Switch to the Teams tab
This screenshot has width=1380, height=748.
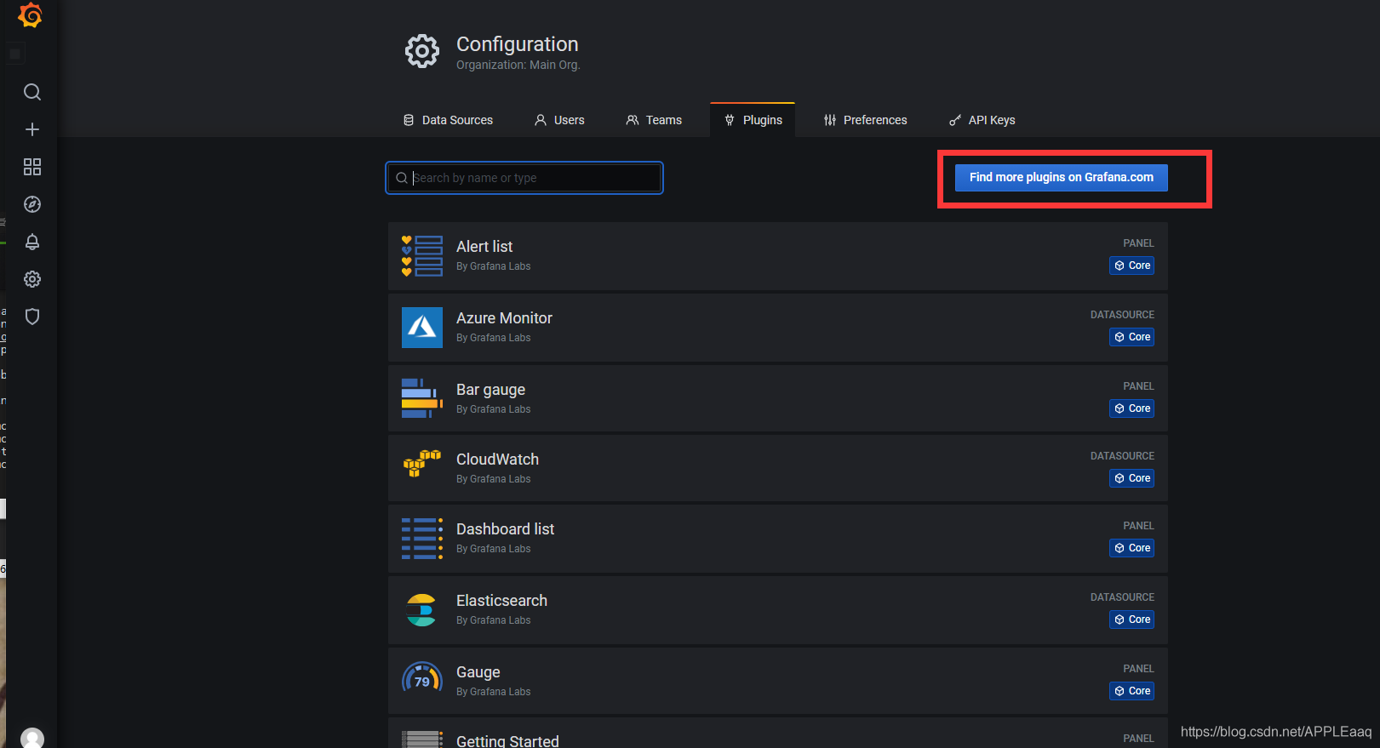(x=654, y=120)
